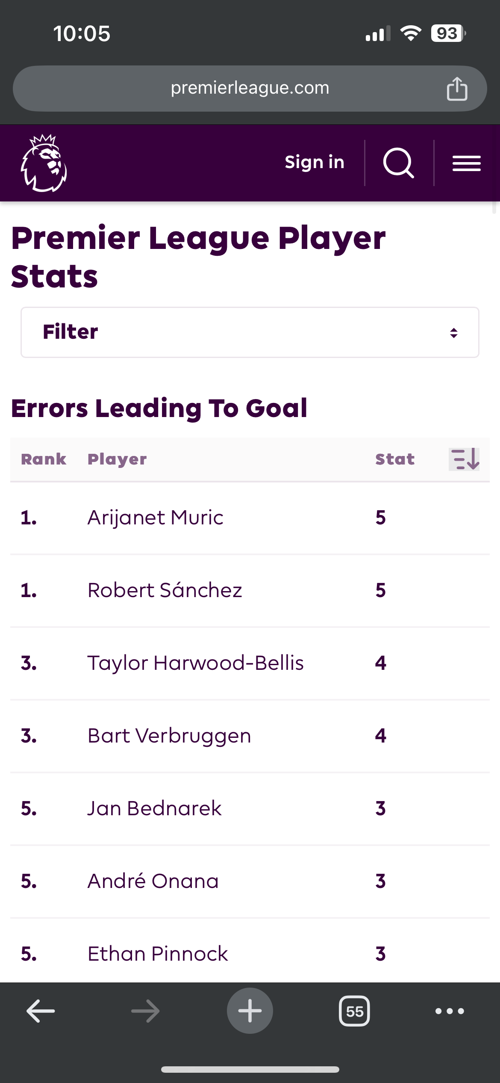
Task: Tap the share icon in address bar
Action: [x=457, y=89]
